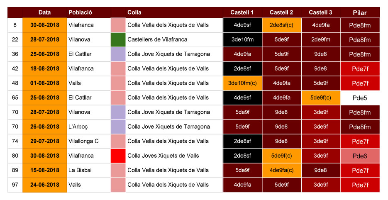Click the Pde6 pilar cell
The width and height of the screenshot is (388, 200).
[x=360, y=156]
